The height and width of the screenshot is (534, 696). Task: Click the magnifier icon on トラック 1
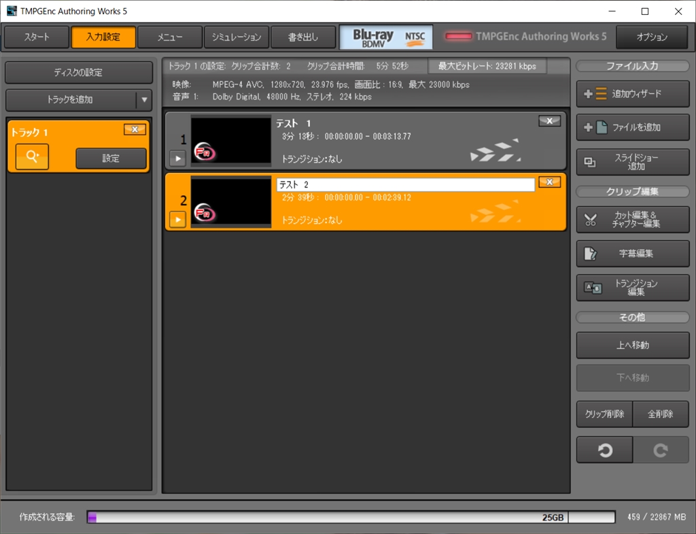[32, 157]
